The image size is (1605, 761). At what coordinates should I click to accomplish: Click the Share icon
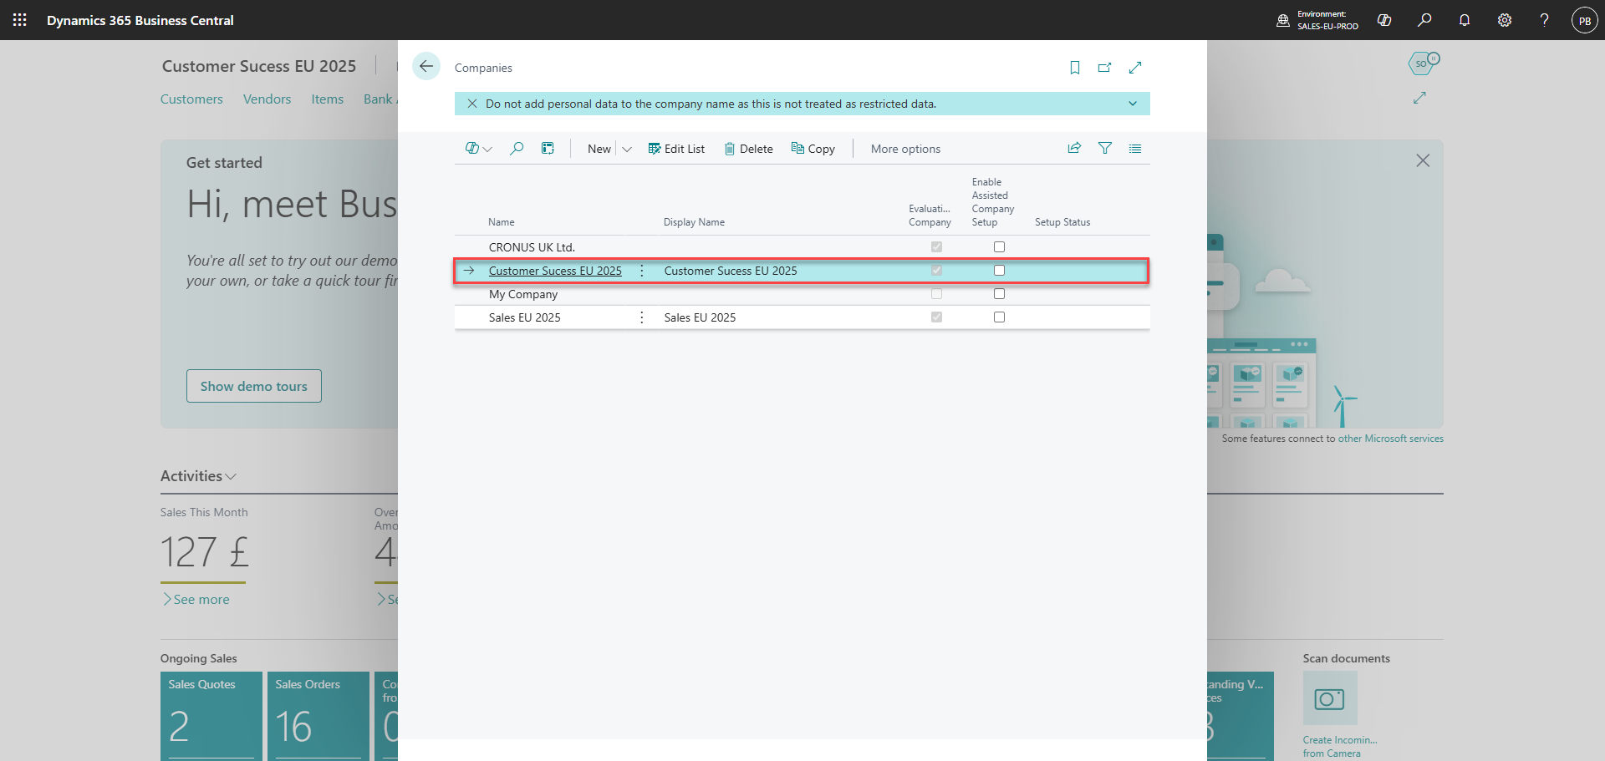point(1075,148)
